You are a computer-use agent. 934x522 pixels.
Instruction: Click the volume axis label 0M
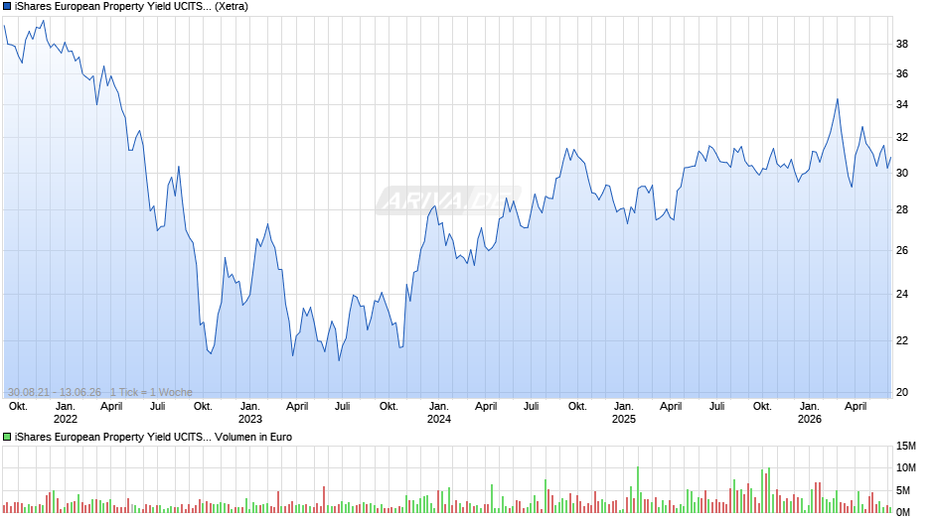pos(903,512)
